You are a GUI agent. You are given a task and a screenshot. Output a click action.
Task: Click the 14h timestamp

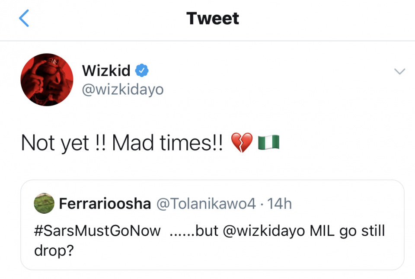(280, 204)
